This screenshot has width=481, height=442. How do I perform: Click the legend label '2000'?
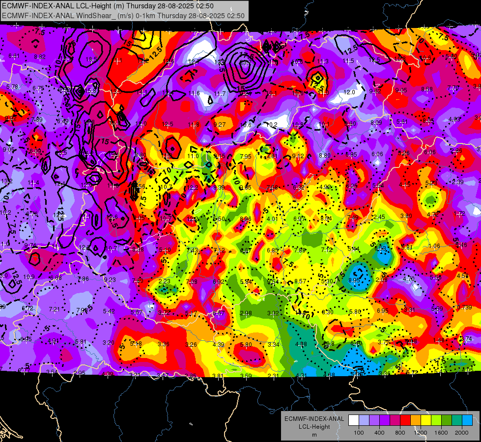pyautogui.click(x=462, y=433)
